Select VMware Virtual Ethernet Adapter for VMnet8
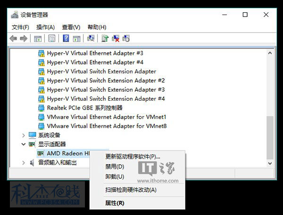 [107, 126]
